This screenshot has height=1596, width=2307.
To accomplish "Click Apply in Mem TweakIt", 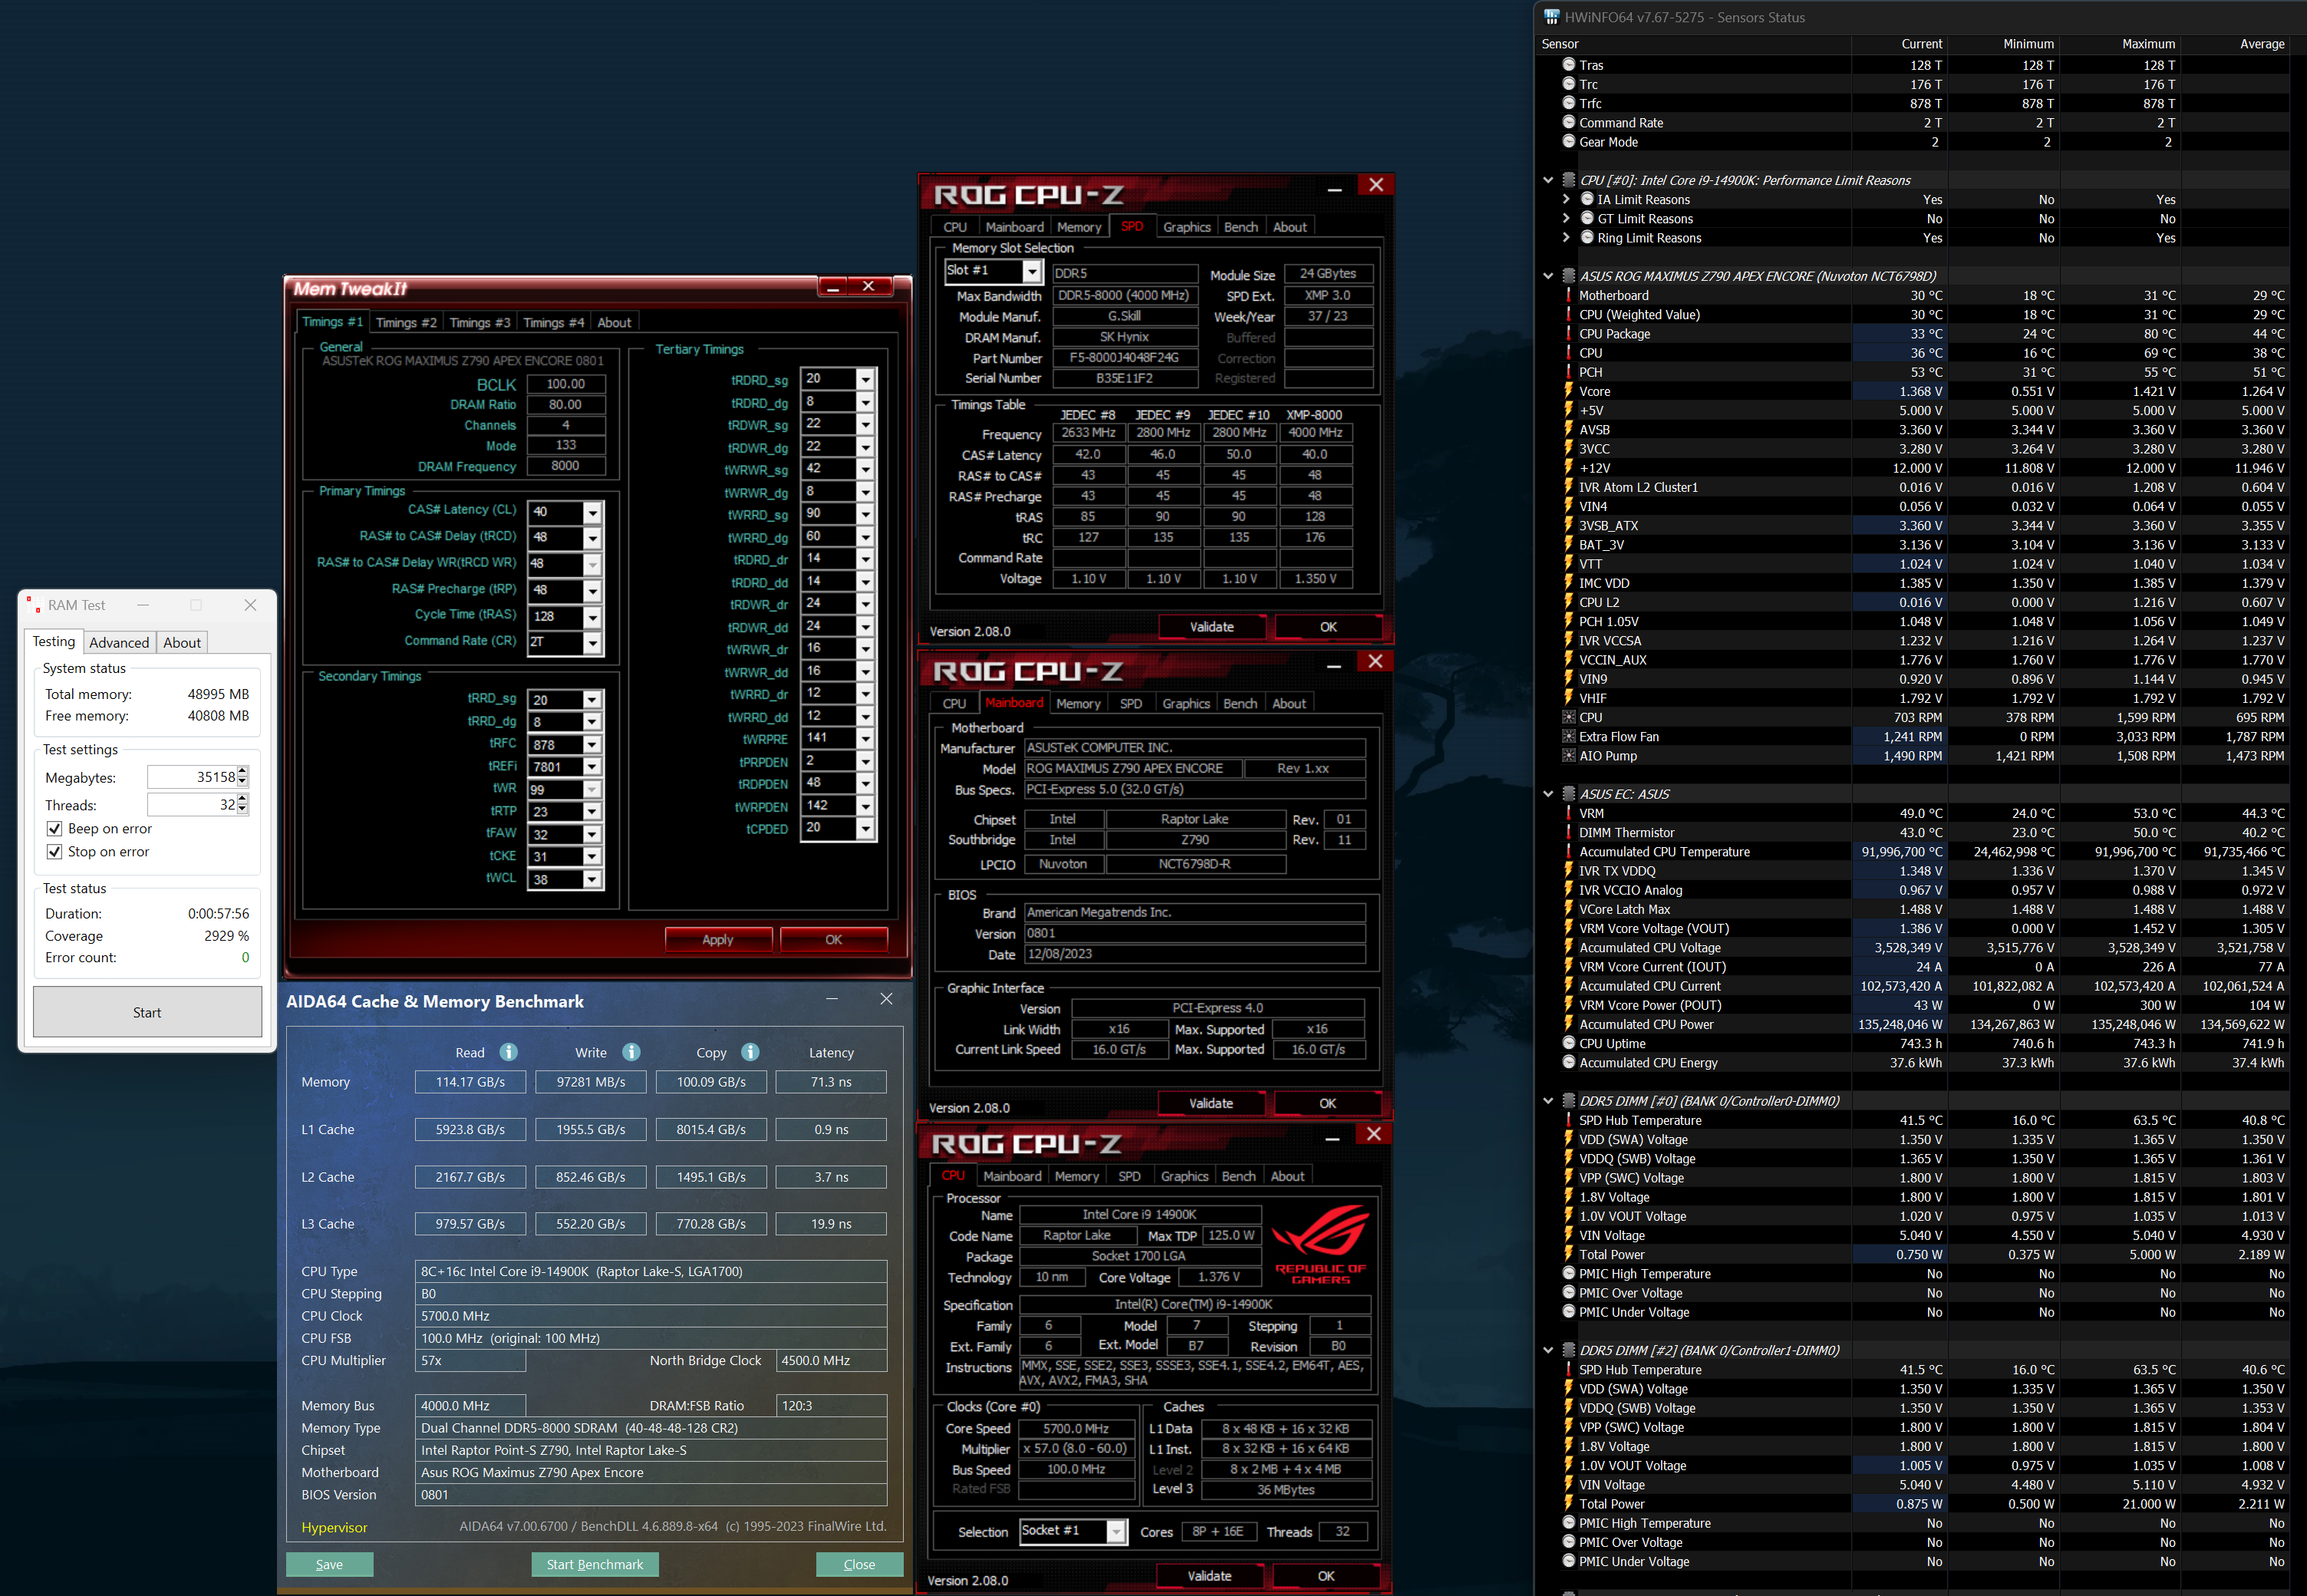I will pyautogui.click(x=717, y=939).
